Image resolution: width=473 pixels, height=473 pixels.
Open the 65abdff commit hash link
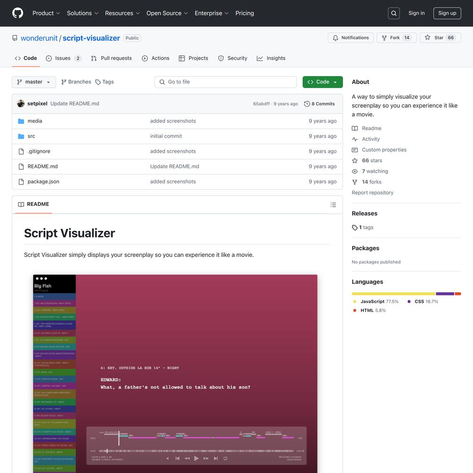coord(261,104)
